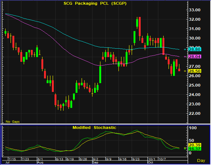Click the cyan 28.80 moving average label
Screen dimensions: 211x165
pyautogui.click(x=195, y=49)
